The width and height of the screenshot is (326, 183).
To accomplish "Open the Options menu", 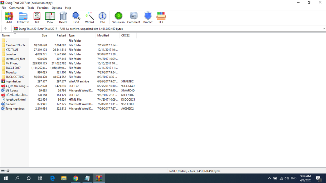I will tap(57, 8).
